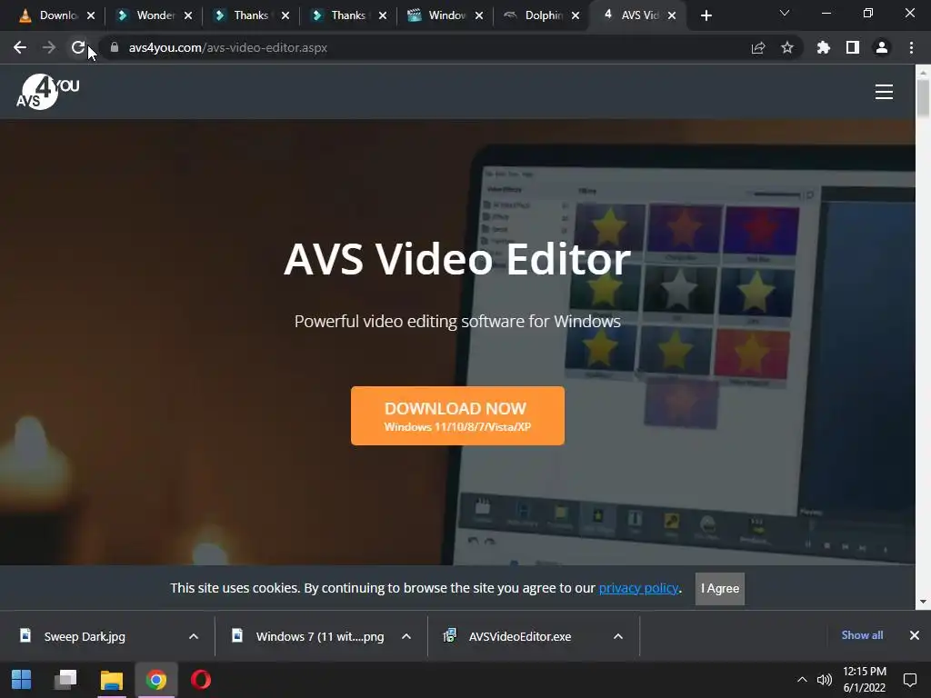Click the DOWNLOAD NOW button
Screen dimensions: 931x698
click(x=457, y=415)
